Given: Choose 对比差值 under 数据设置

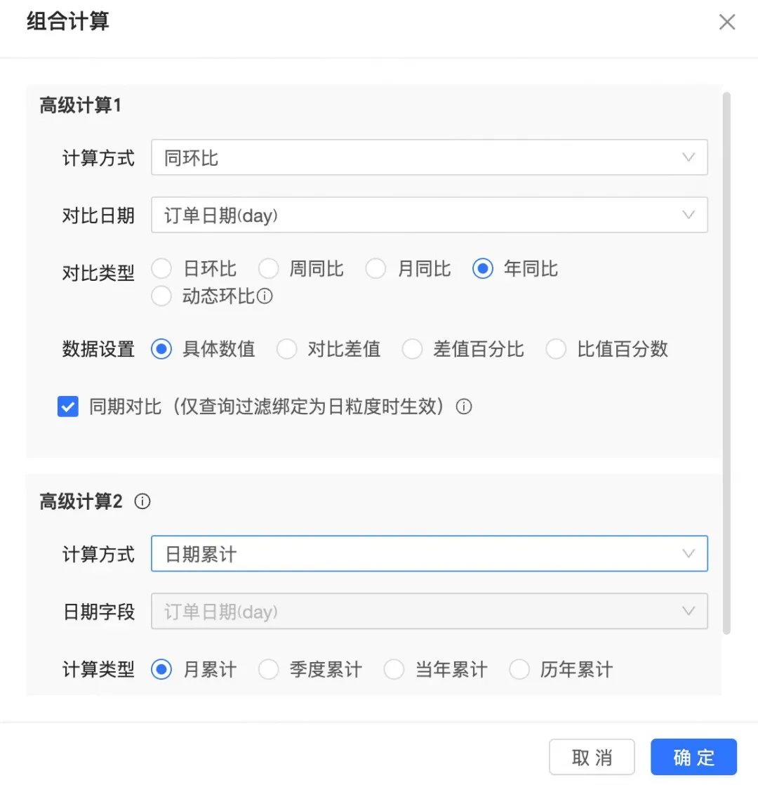Looking at the screenshot, I should click(x=286, y=349).
